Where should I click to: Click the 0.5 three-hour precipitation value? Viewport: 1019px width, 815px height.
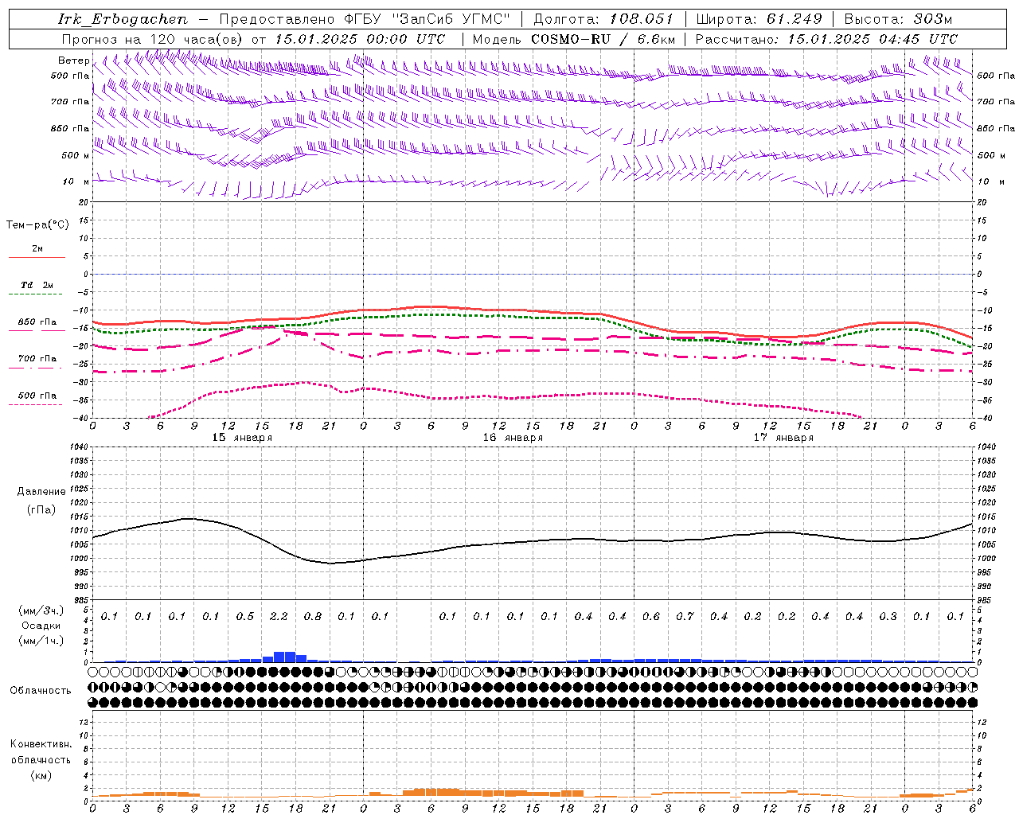pos(245,617)
